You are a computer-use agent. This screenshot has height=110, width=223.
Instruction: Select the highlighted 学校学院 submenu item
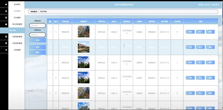pos(12,30)
